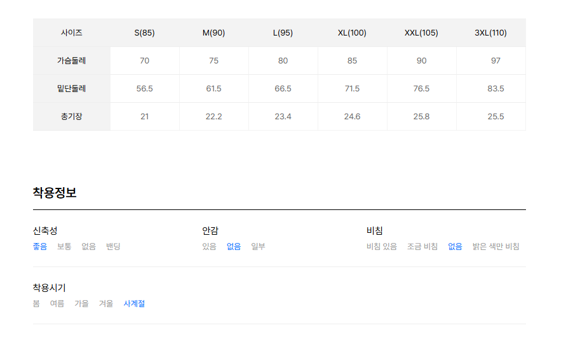Click chest value 97 in table
Viewport: 573px width, 342px height.
pos(495,60)
